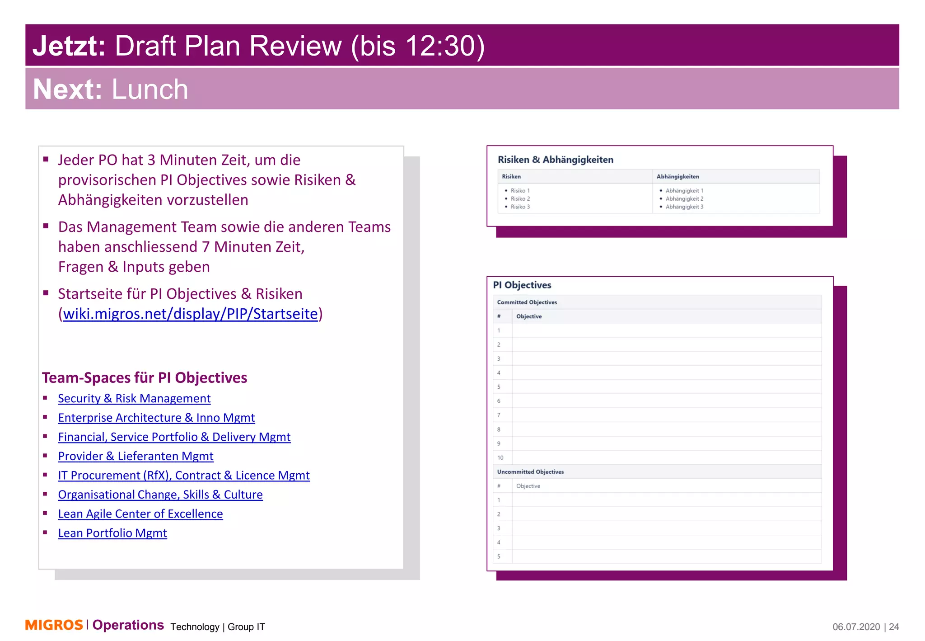
Task: Click the 'Operations' footer label
Action: (128, 625)
